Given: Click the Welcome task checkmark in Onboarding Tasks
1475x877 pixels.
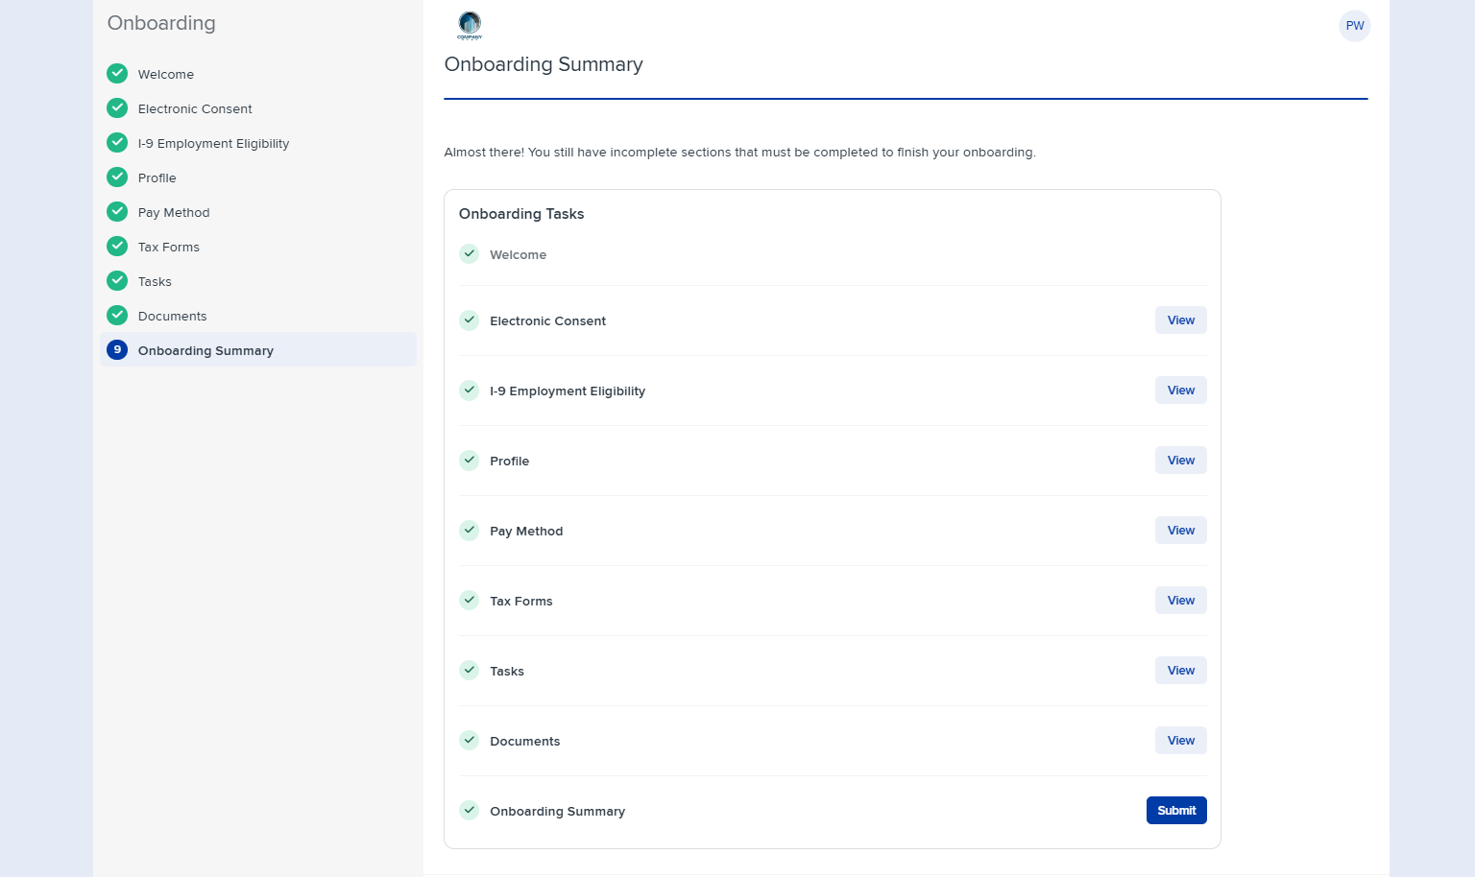Looking at the screenshot, I should pos(470,253).
